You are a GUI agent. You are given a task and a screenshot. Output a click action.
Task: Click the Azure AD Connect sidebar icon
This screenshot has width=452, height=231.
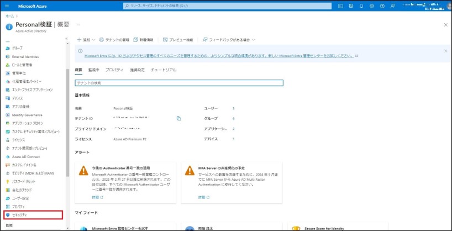[8, 156]
